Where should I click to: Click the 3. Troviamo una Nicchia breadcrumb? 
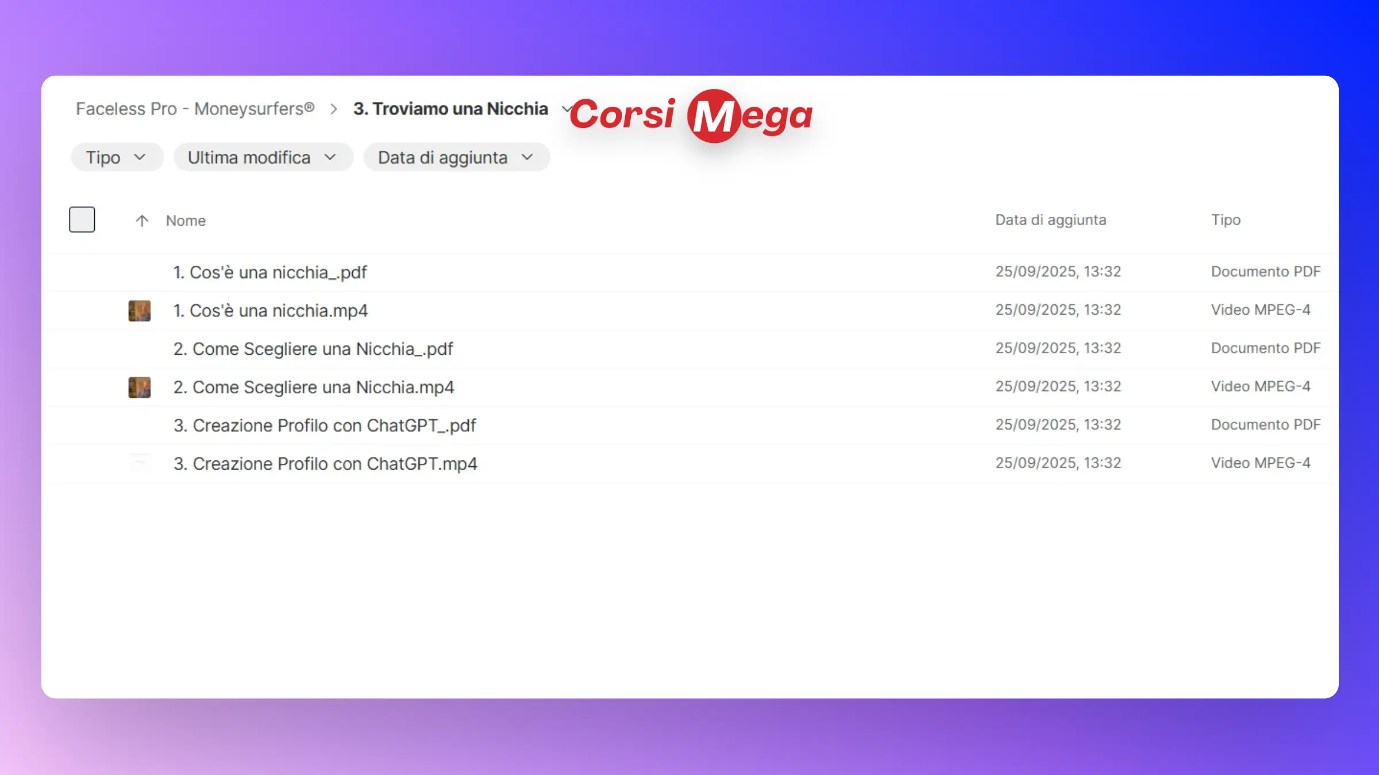tap(450, 108)
